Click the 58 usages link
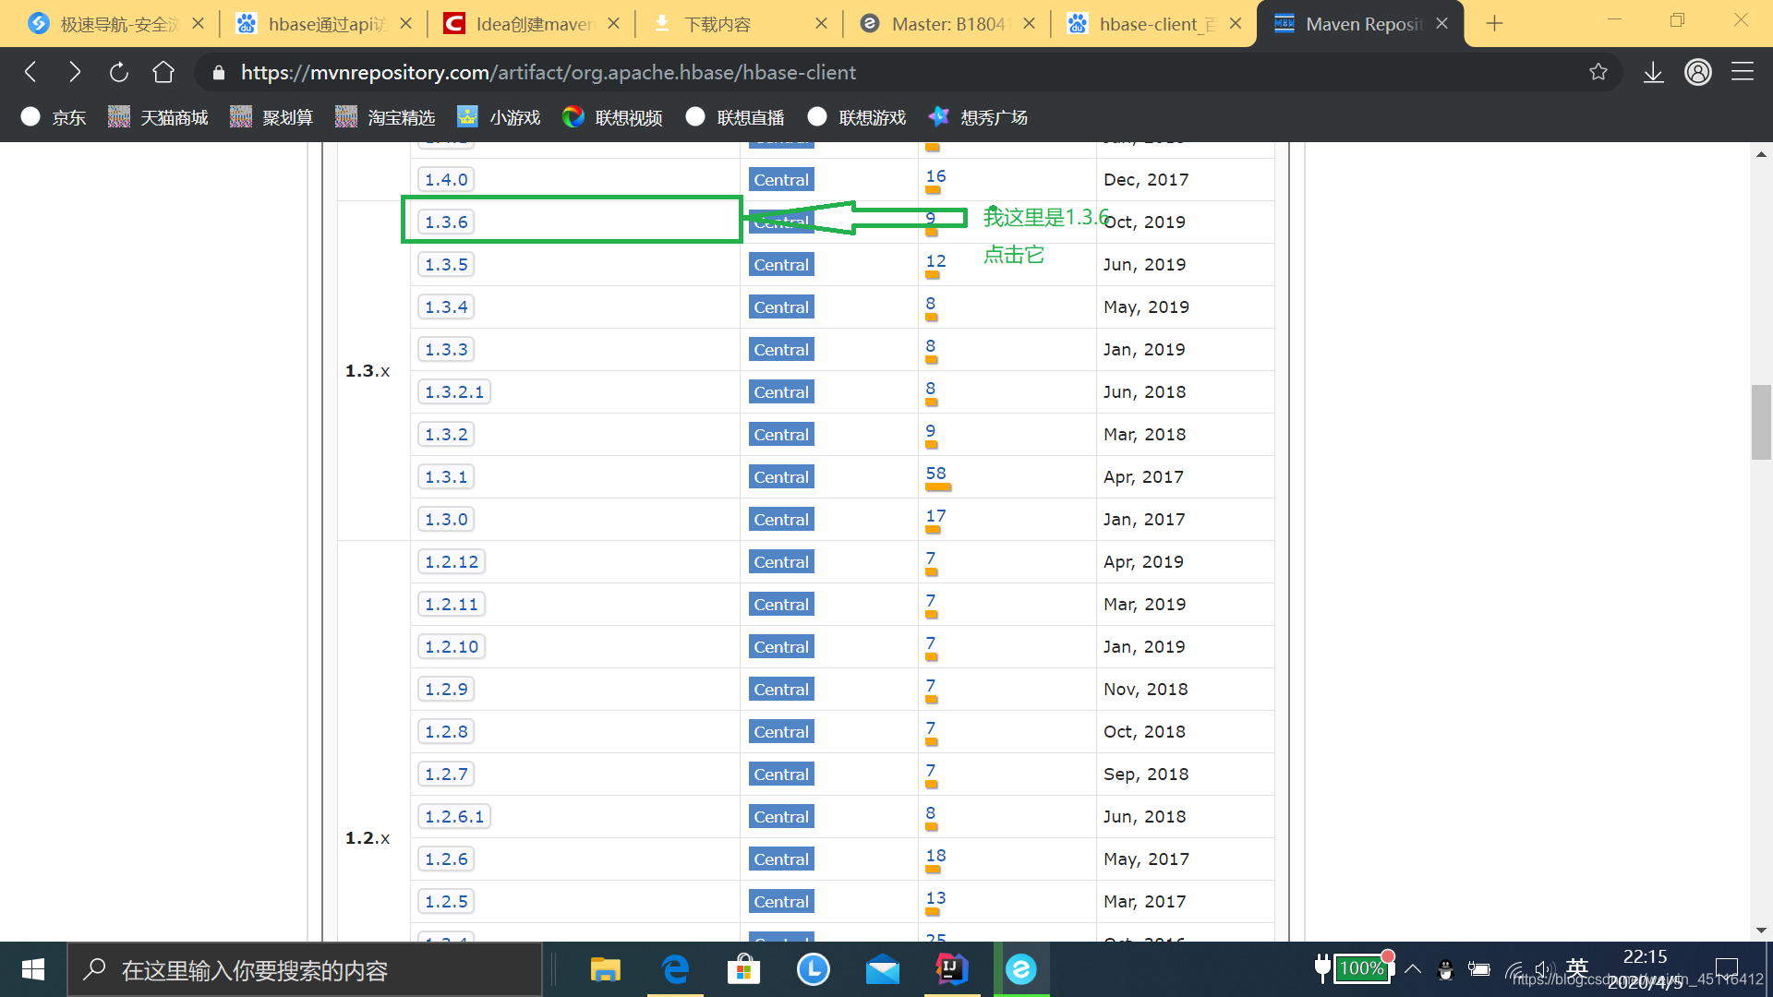Screen dimensions: 1773x997 tap(935, 473)
